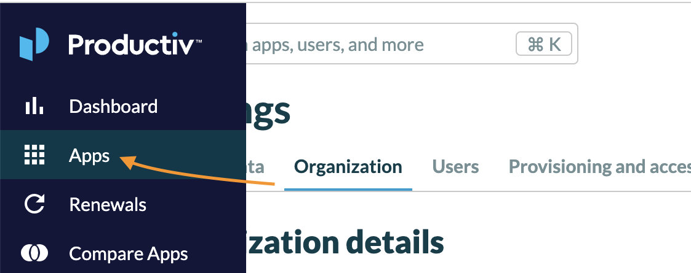This screenshot has height=273, width=691.
Task: Click the Productiv logo icon
Action: pyautogui.click(x=34, y=44)
